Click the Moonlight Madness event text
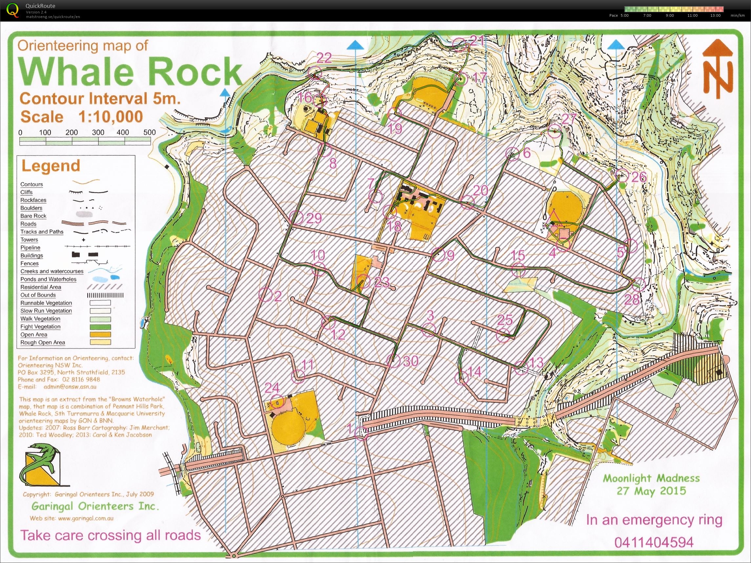The image size is (751, 563). pos(651,478)
